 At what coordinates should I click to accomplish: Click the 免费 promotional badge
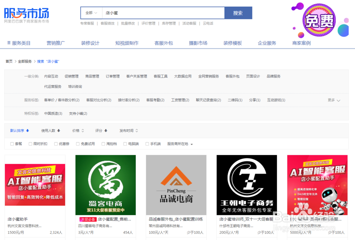coord(319,20)
